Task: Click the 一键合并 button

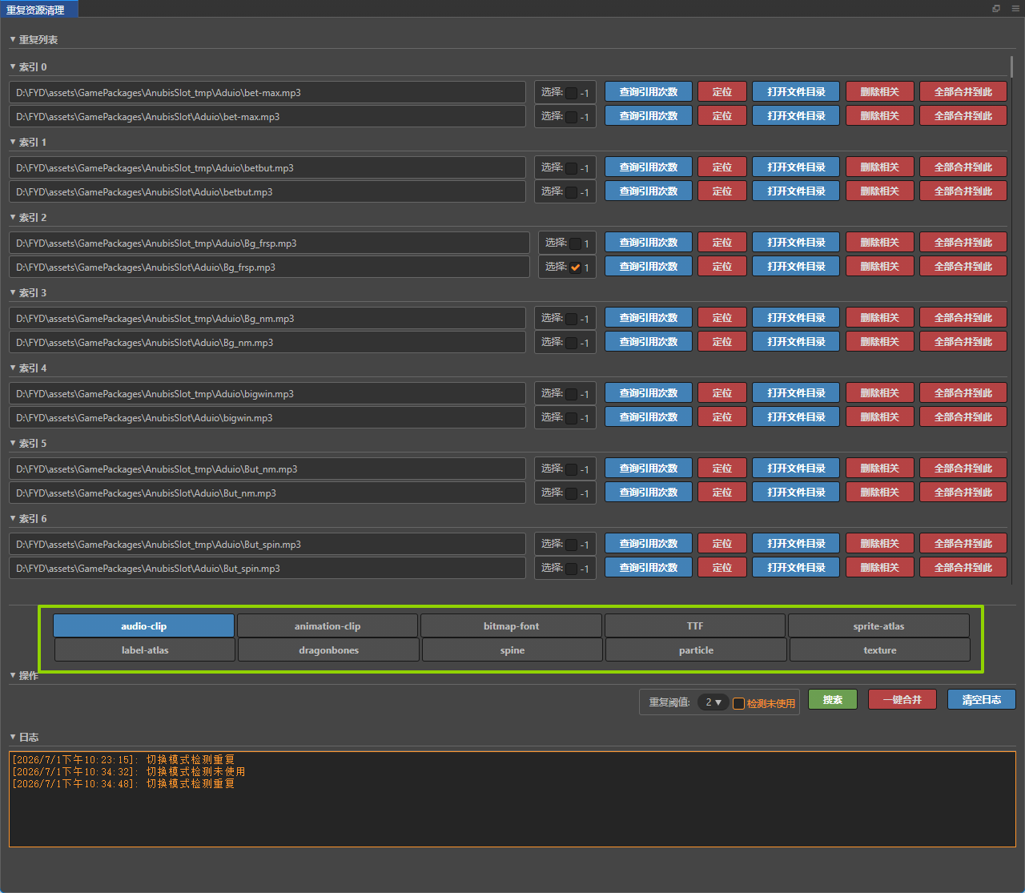Action: point(902,699)
